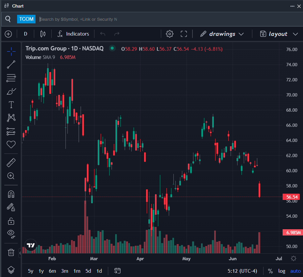Select the 1d date range
Viewport: 303px width, 277px height.
pyautogui.click(x=99, y=271)
